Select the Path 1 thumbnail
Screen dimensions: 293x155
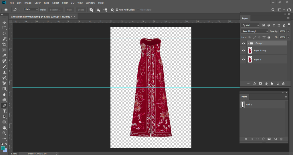243,105
